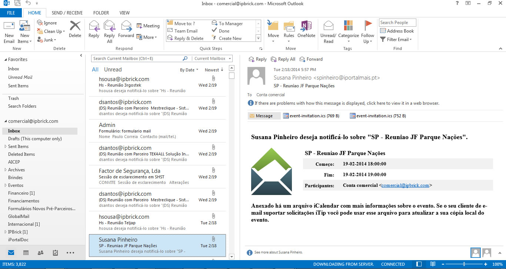Open the Current Mailbox scope dropdown
The height and width of the screenshot is (269, 506).
point(212,58)
